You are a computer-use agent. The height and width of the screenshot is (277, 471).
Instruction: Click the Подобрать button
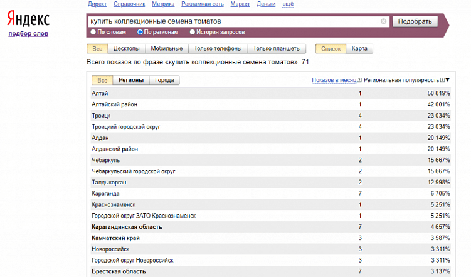point(415,21)
